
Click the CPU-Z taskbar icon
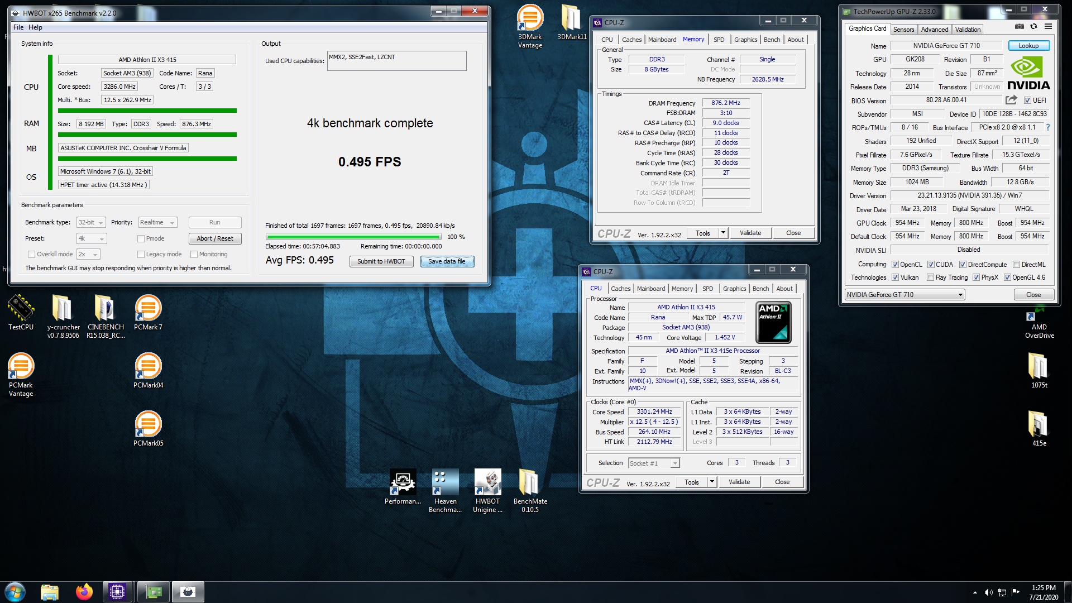(x=117, y=592)
